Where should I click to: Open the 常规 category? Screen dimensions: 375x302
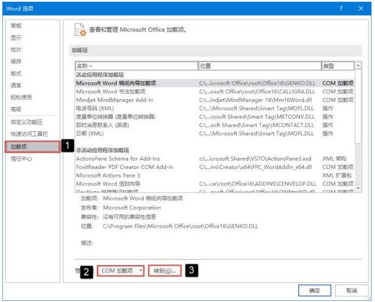pos(16,26)
